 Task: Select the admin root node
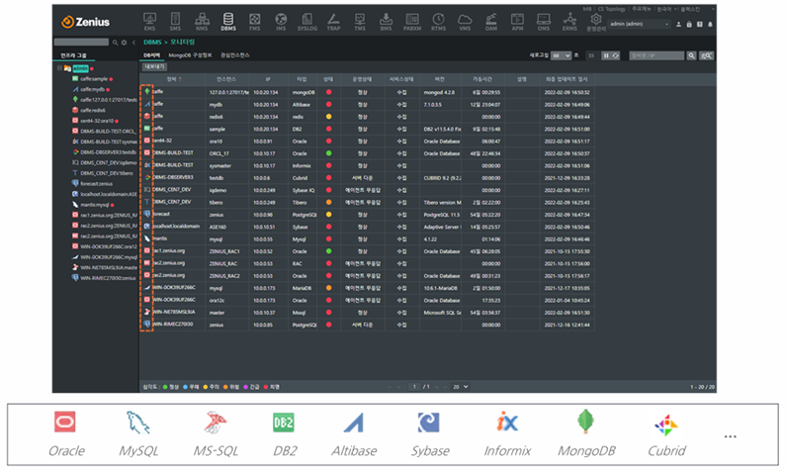pos(80,68)
